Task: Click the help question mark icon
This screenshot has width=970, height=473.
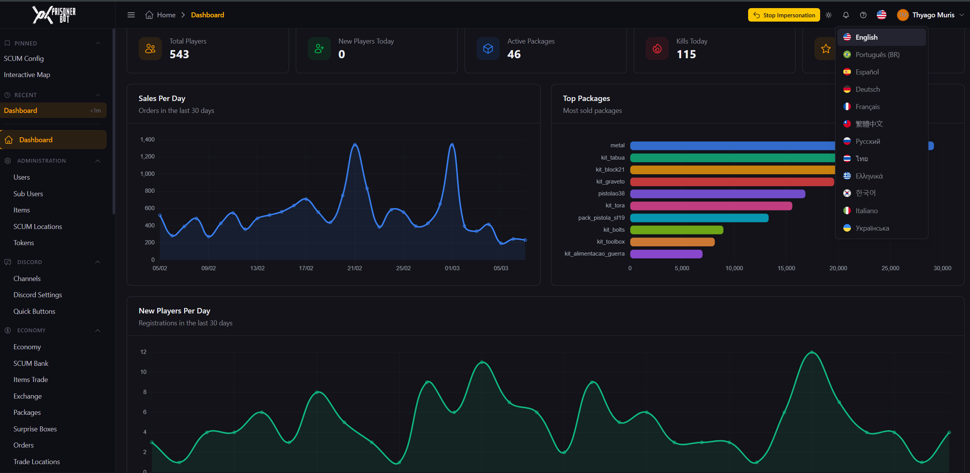Action: pyautogui.click(x=863, y=15)
